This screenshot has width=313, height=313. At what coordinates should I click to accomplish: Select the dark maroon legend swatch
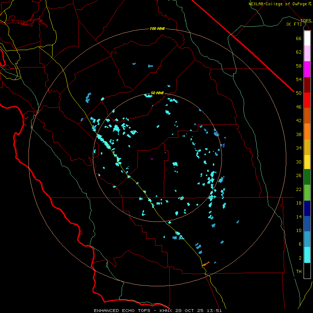307,85
